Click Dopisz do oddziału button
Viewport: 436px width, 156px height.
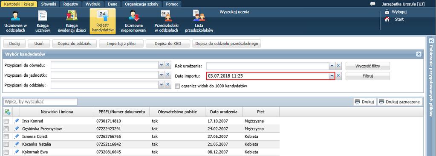(75, 44)
